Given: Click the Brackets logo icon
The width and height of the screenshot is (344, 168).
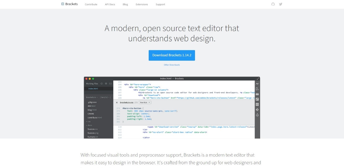Looking at the screenshot, I should pos(63,4).
